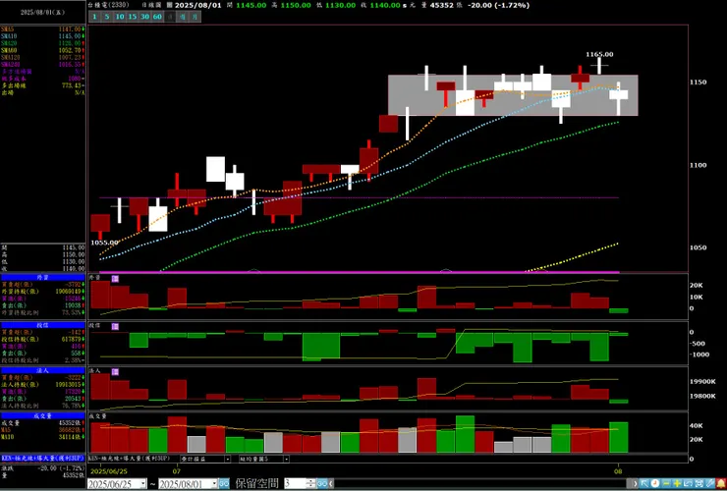Select the 1-minute timeframe button
Screen dimensions: 727x491
[94, 17]
